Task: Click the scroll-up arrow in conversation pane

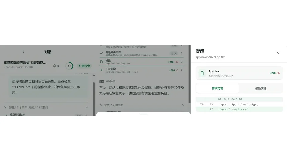Action: point(94,75)
